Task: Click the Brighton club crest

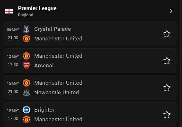Action: pyautogui.click(x=26, y=110)
